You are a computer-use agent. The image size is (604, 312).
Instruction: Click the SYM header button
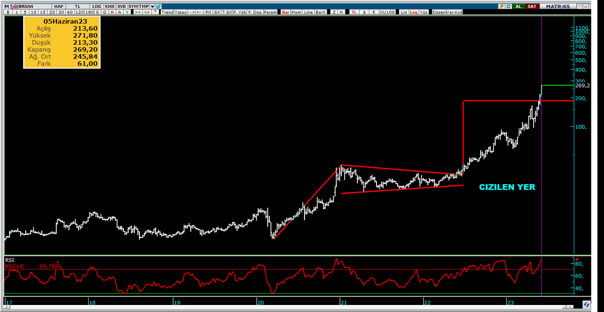click(133, 6)
